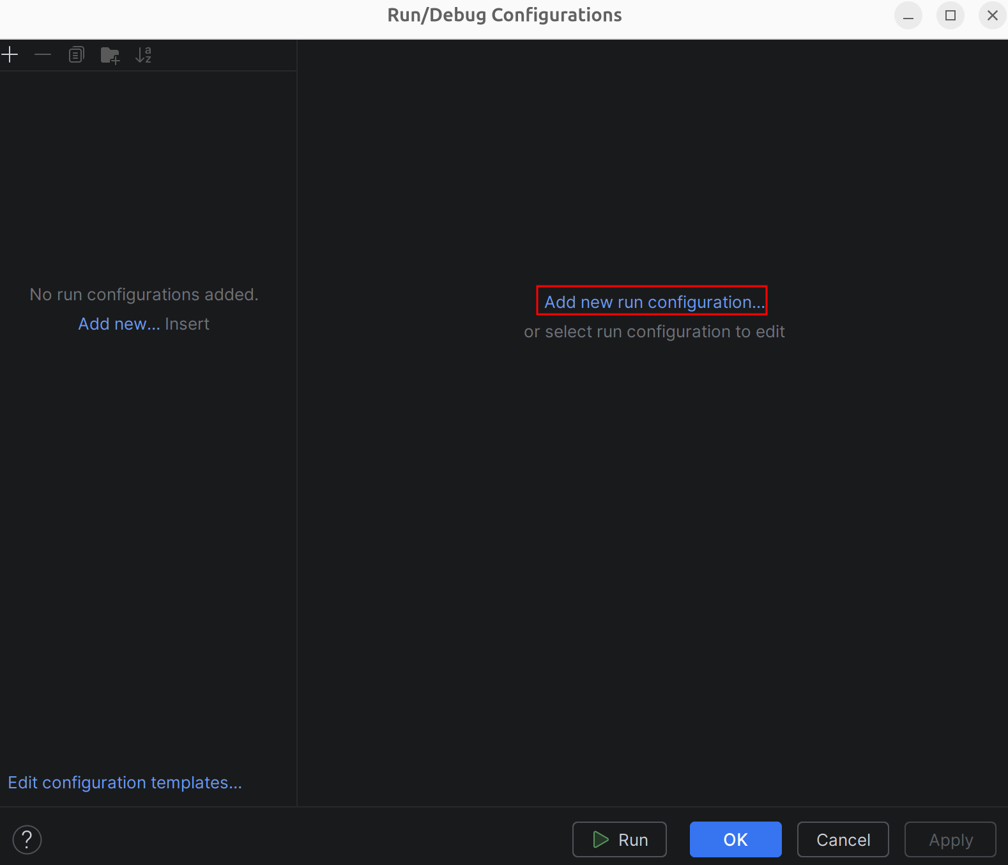
Task: Open help with the question mark icon
Action: (27, 839)
